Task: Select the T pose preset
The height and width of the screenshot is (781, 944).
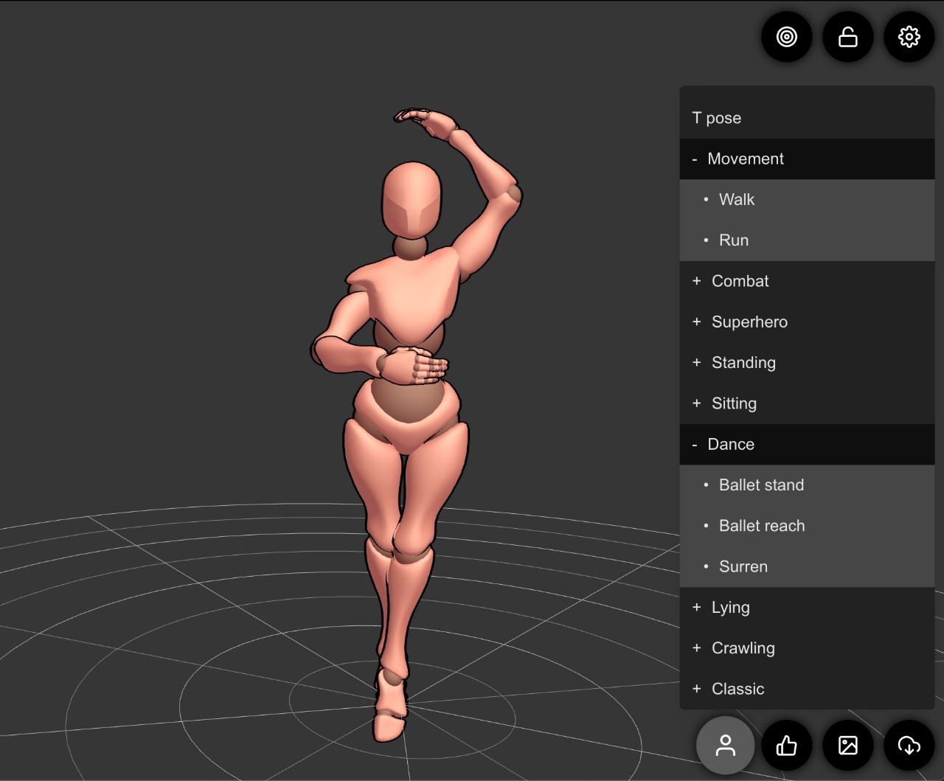Action: pyautogui.click(x=807, y=118)
